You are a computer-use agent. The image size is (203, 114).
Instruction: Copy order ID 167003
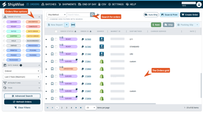(82, 39)
